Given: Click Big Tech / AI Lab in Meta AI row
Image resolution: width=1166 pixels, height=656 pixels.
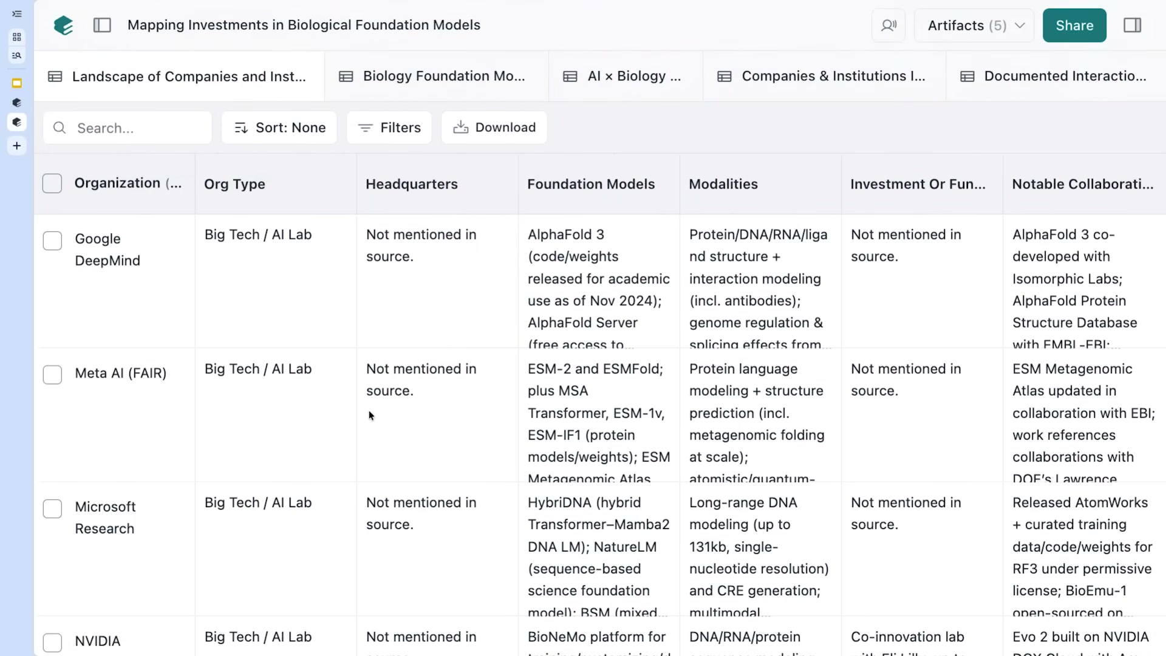Looking at the screenshot, I should (x=258, y=369).
